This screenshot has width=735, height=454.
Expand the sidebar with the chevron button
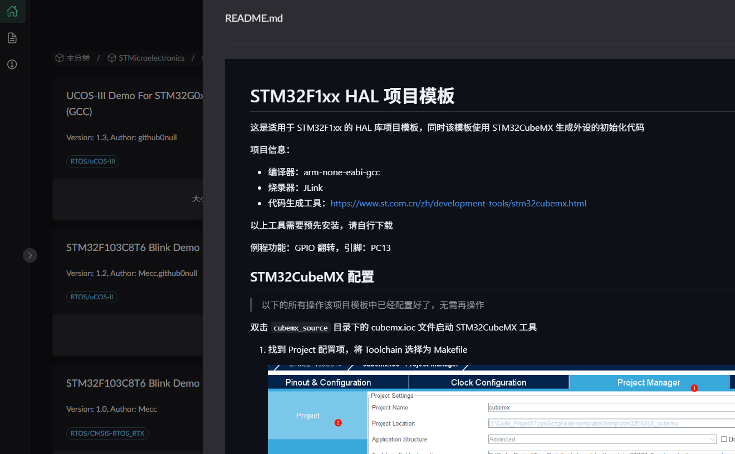click(30, 255)
